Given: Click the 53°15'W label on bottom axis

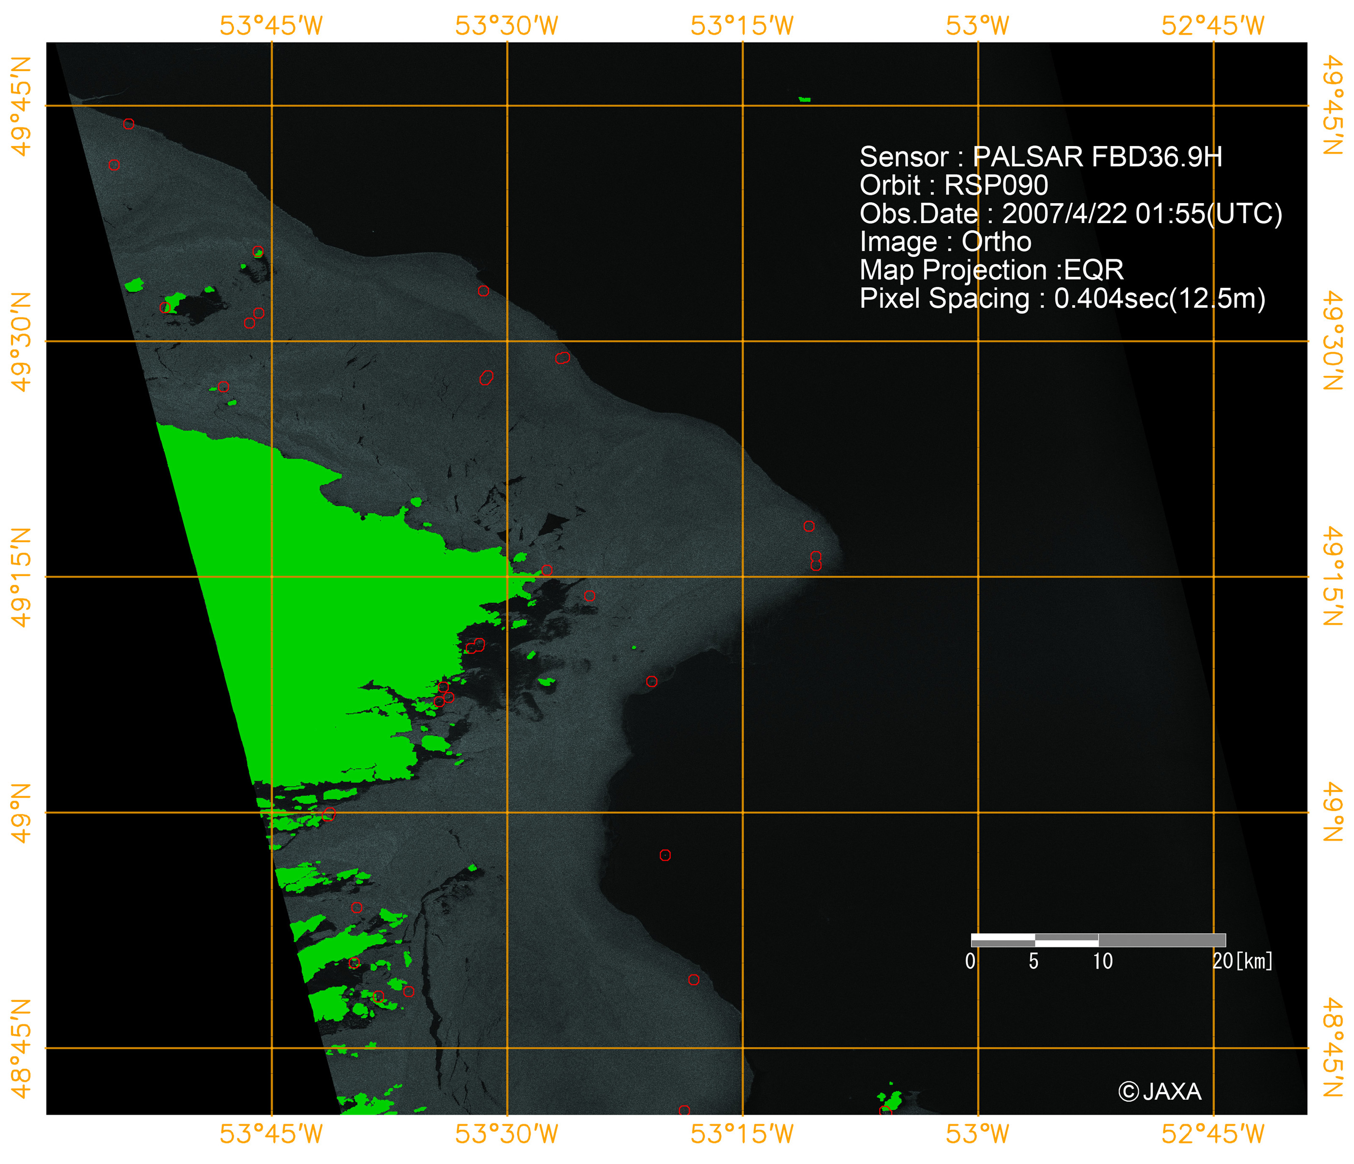Looking at the screenshot, I should tap(742, 1133).
